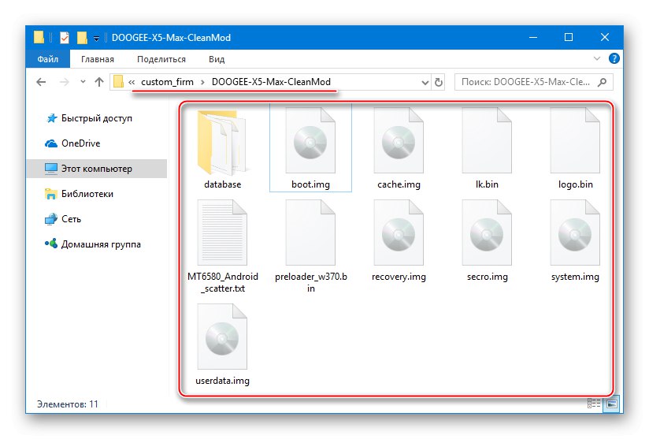Viewport: 649px width, 439px height.
Task: Select the recovery.img file icon
Action: (399, 233)
